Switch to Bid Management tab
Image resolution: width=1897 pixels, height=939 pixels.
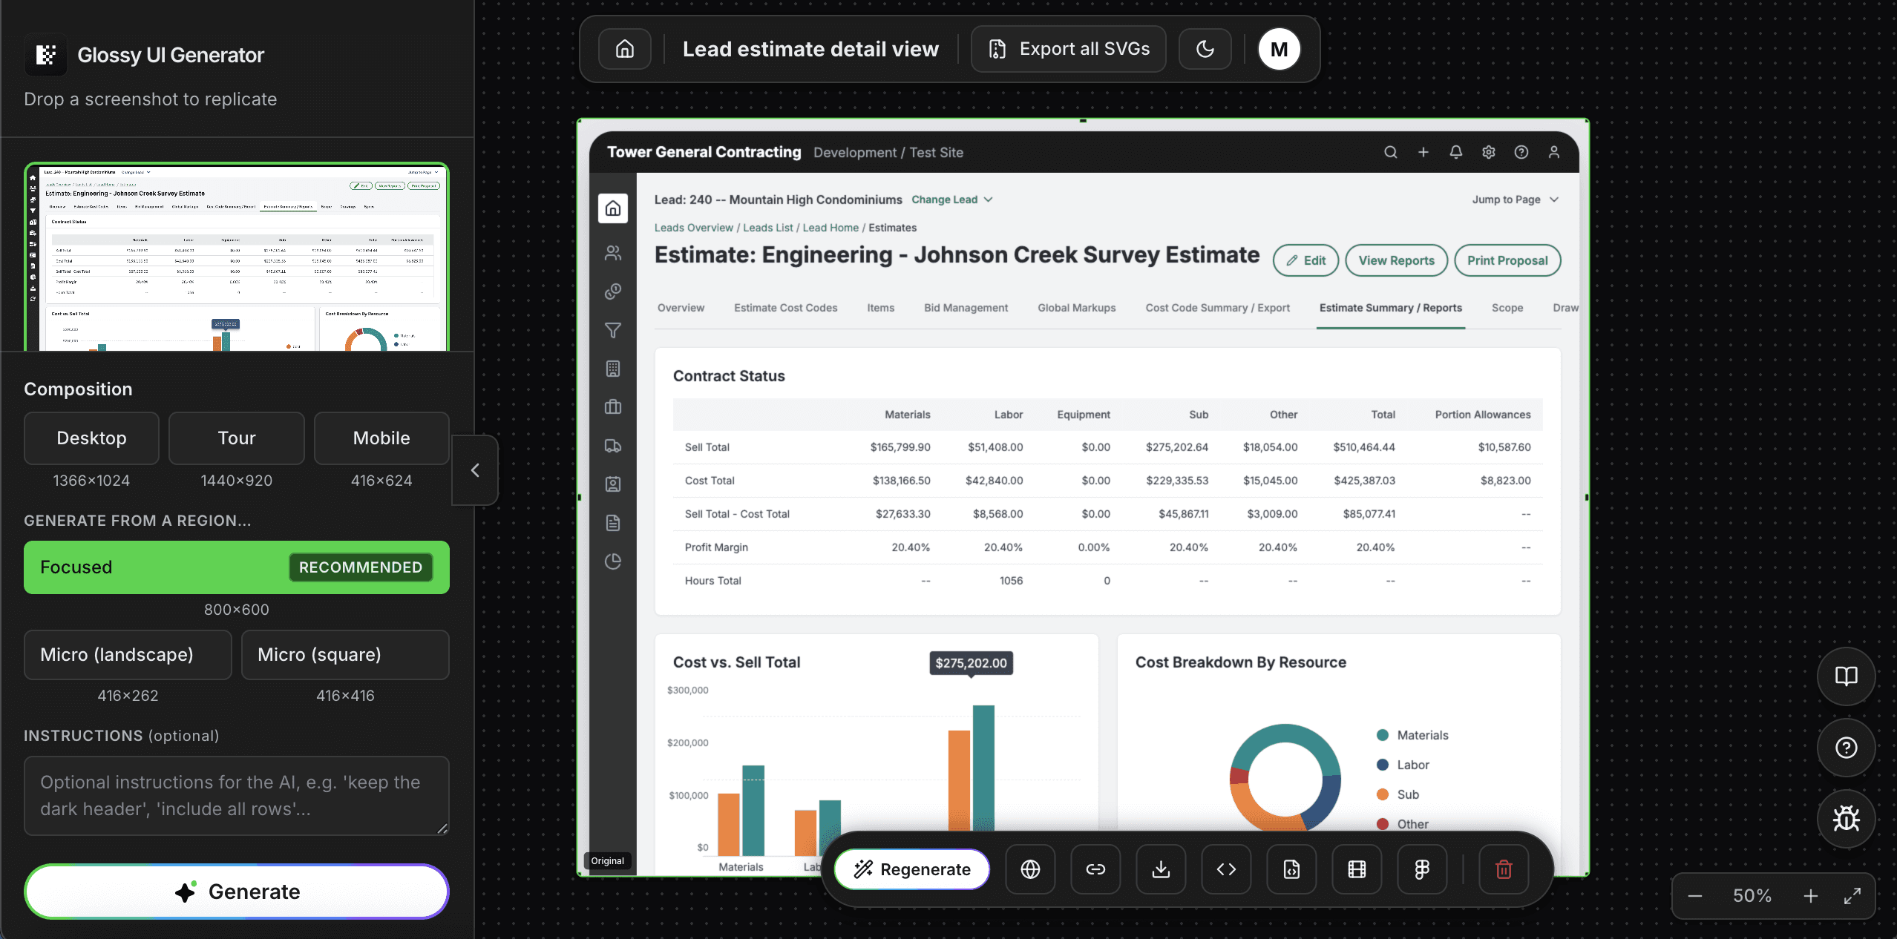(x=966, y=308)
